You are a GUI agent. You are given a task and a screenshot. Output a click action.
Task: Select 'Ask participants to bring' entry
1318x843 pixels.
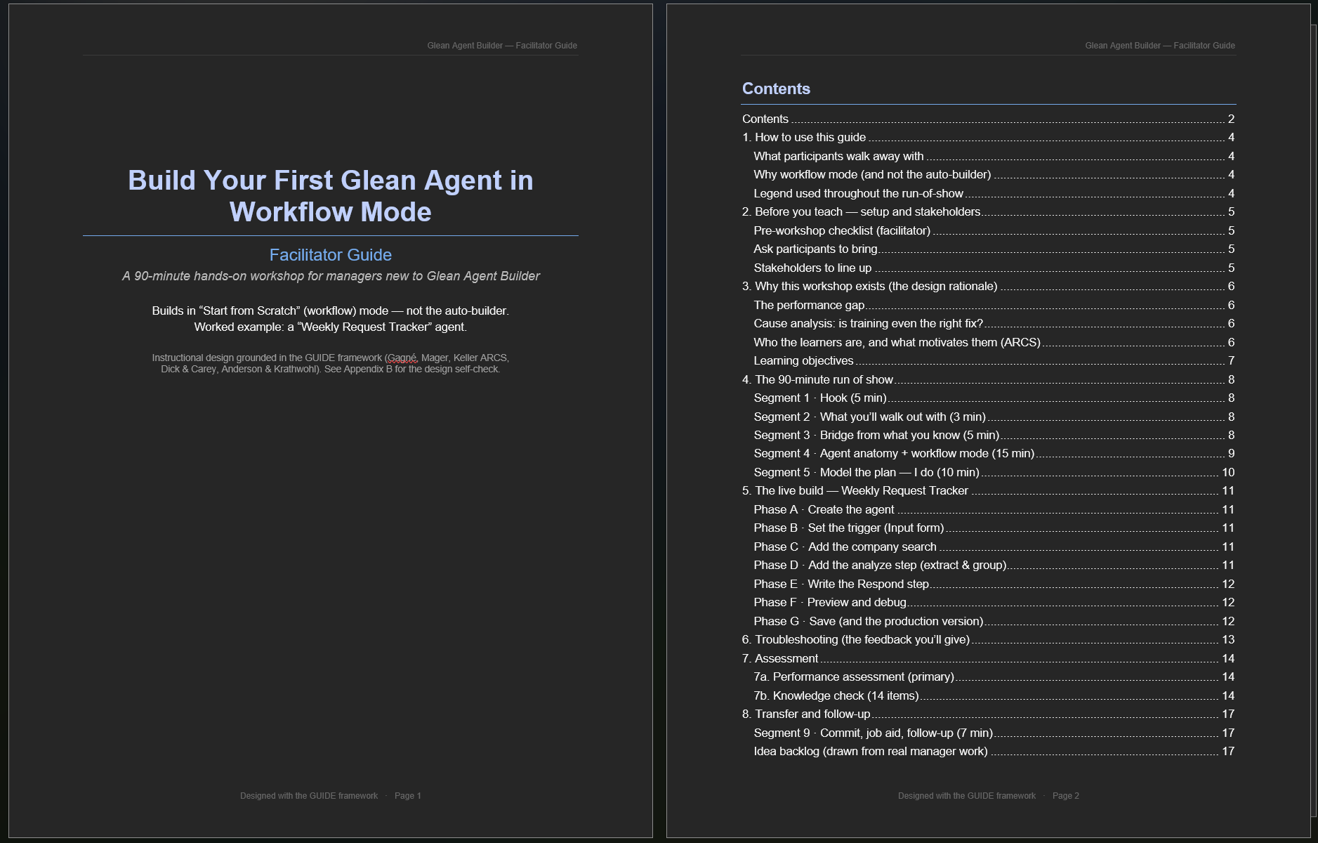994,249
